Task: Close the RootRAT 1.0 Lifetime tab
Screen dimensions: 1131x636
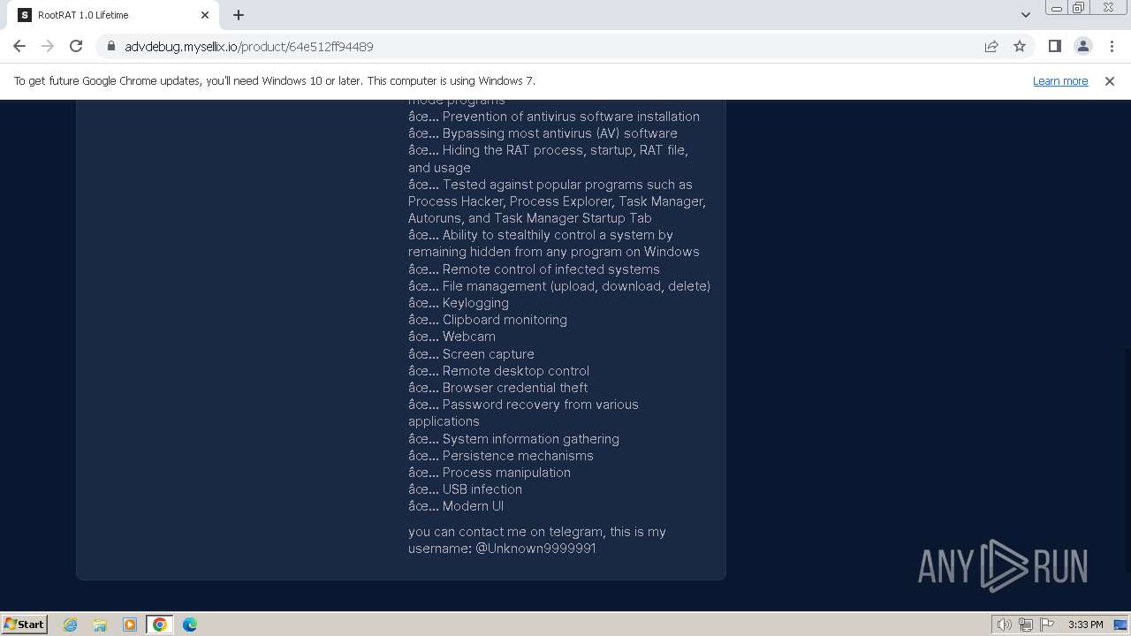Action: (205, 15)
